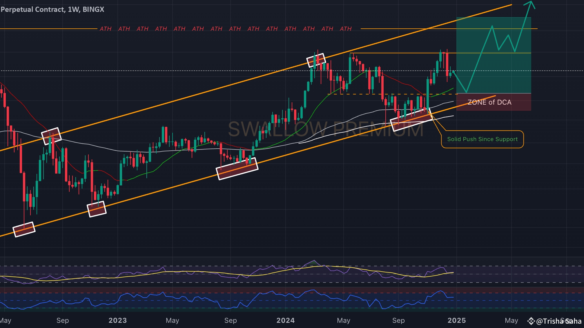The image size is (584, 328).
Task: Click the green projection arrowhead at top
Action: 531,3
